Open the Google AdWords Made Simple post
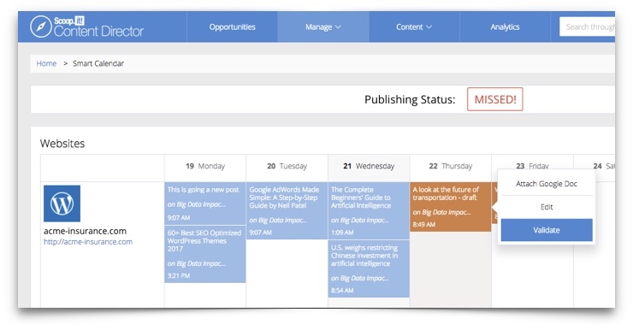The height and width of the screenshot is (324, 633). (287, 210)
